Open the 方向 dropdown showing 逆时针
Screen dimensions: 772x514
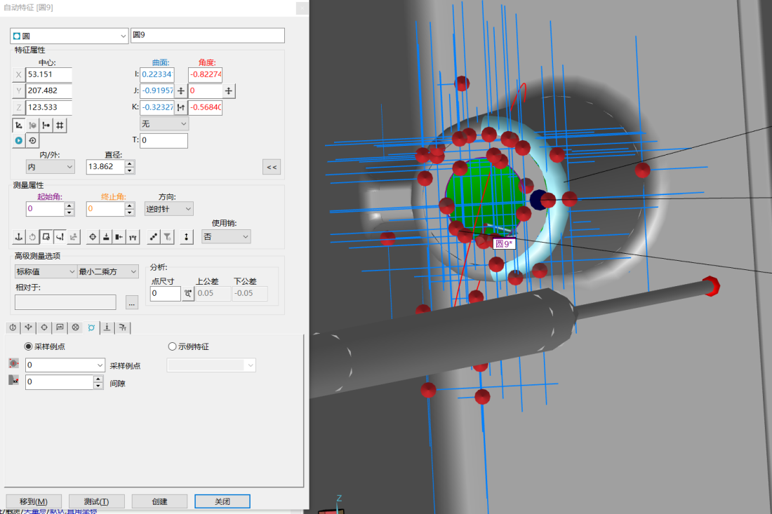168,209
